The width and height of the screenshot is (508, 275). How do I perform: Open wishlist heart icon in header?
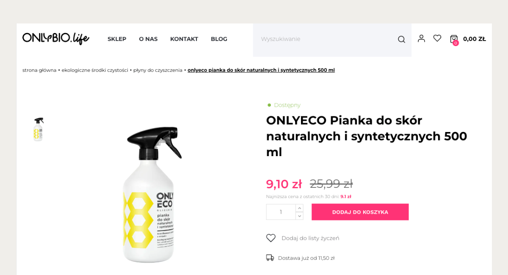[x=437, y=38]
